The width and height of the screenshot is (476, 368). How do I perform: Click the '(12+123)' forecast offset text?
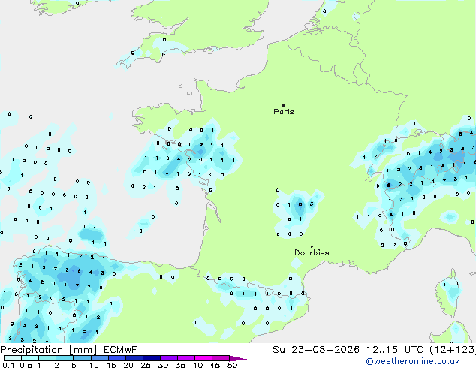coord(453,350)
